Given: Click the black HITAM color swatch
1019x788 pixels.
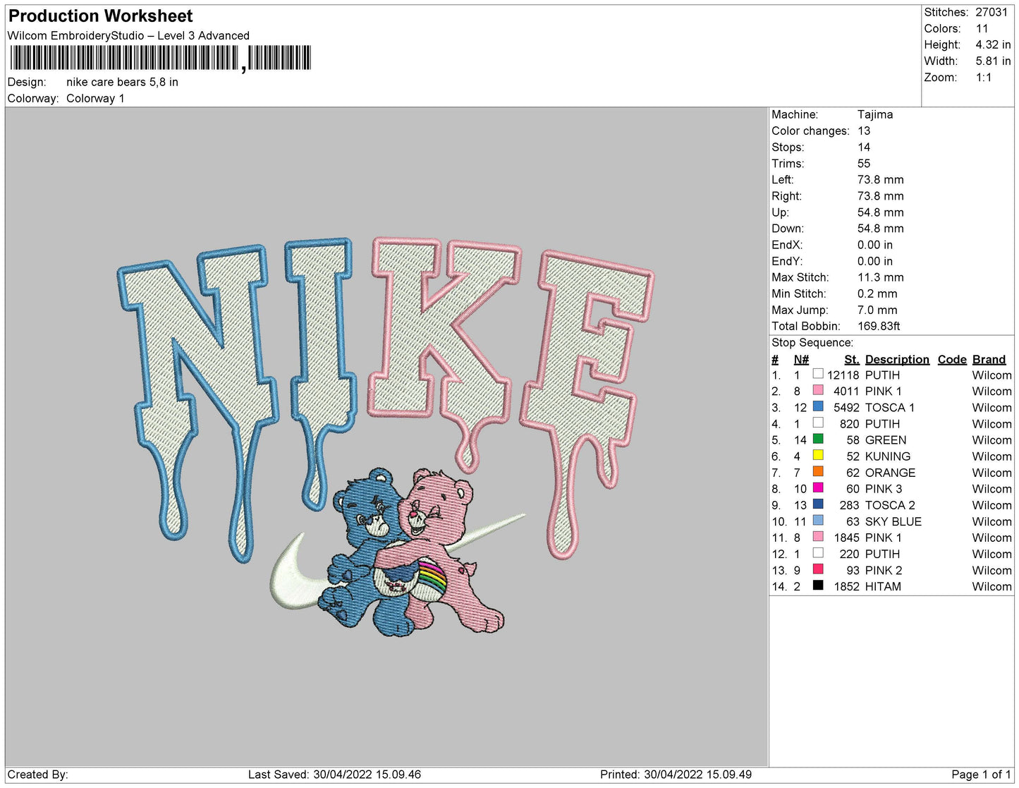Looking at the screenshot, I should pyautogui.click(x=818, y=585).
